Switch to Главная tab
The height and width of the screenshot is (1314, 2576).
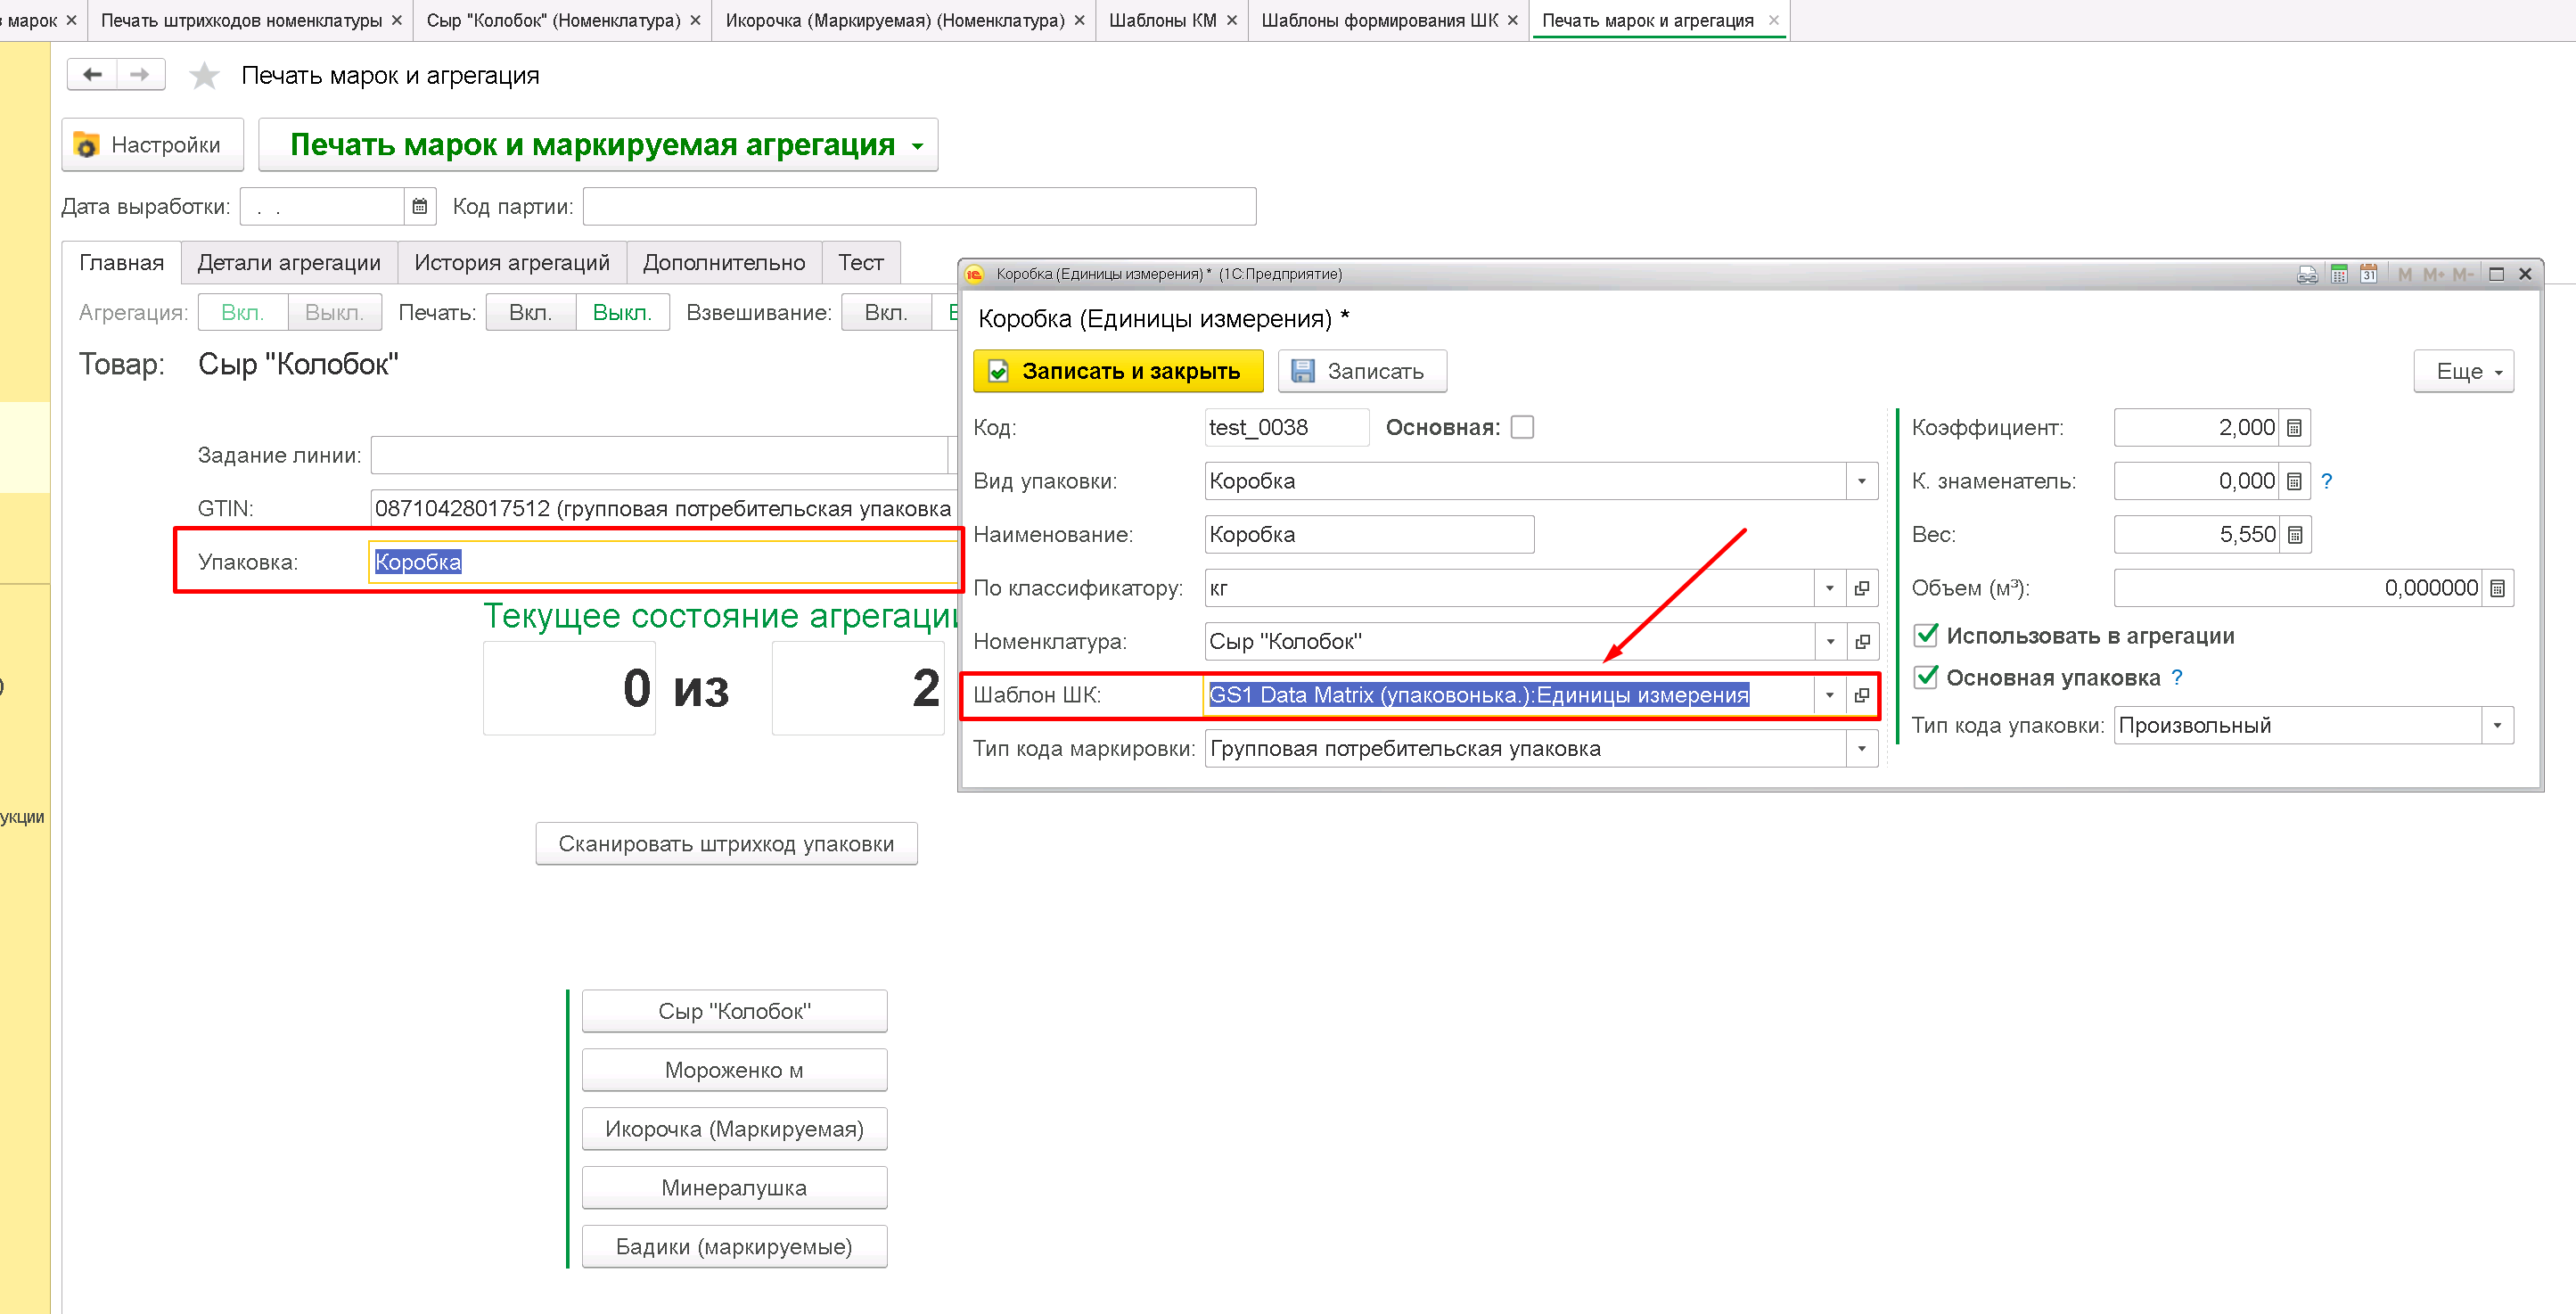pos(121,262)
